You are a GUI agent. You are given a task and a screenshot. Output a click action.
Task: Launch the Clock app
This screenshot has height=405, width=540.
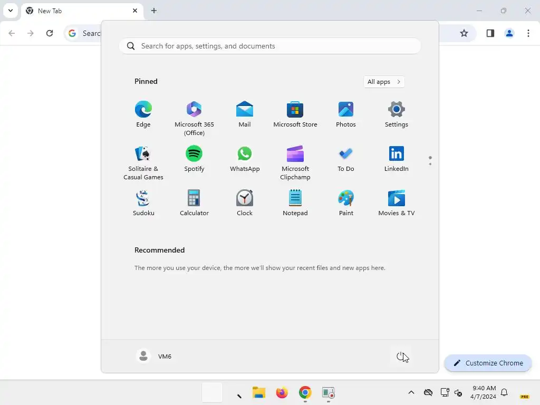pos(245,203)
